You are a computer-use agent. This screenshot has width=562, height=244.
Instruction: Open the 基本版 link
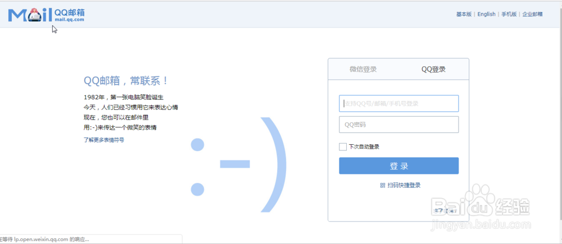tap(464, 15)
